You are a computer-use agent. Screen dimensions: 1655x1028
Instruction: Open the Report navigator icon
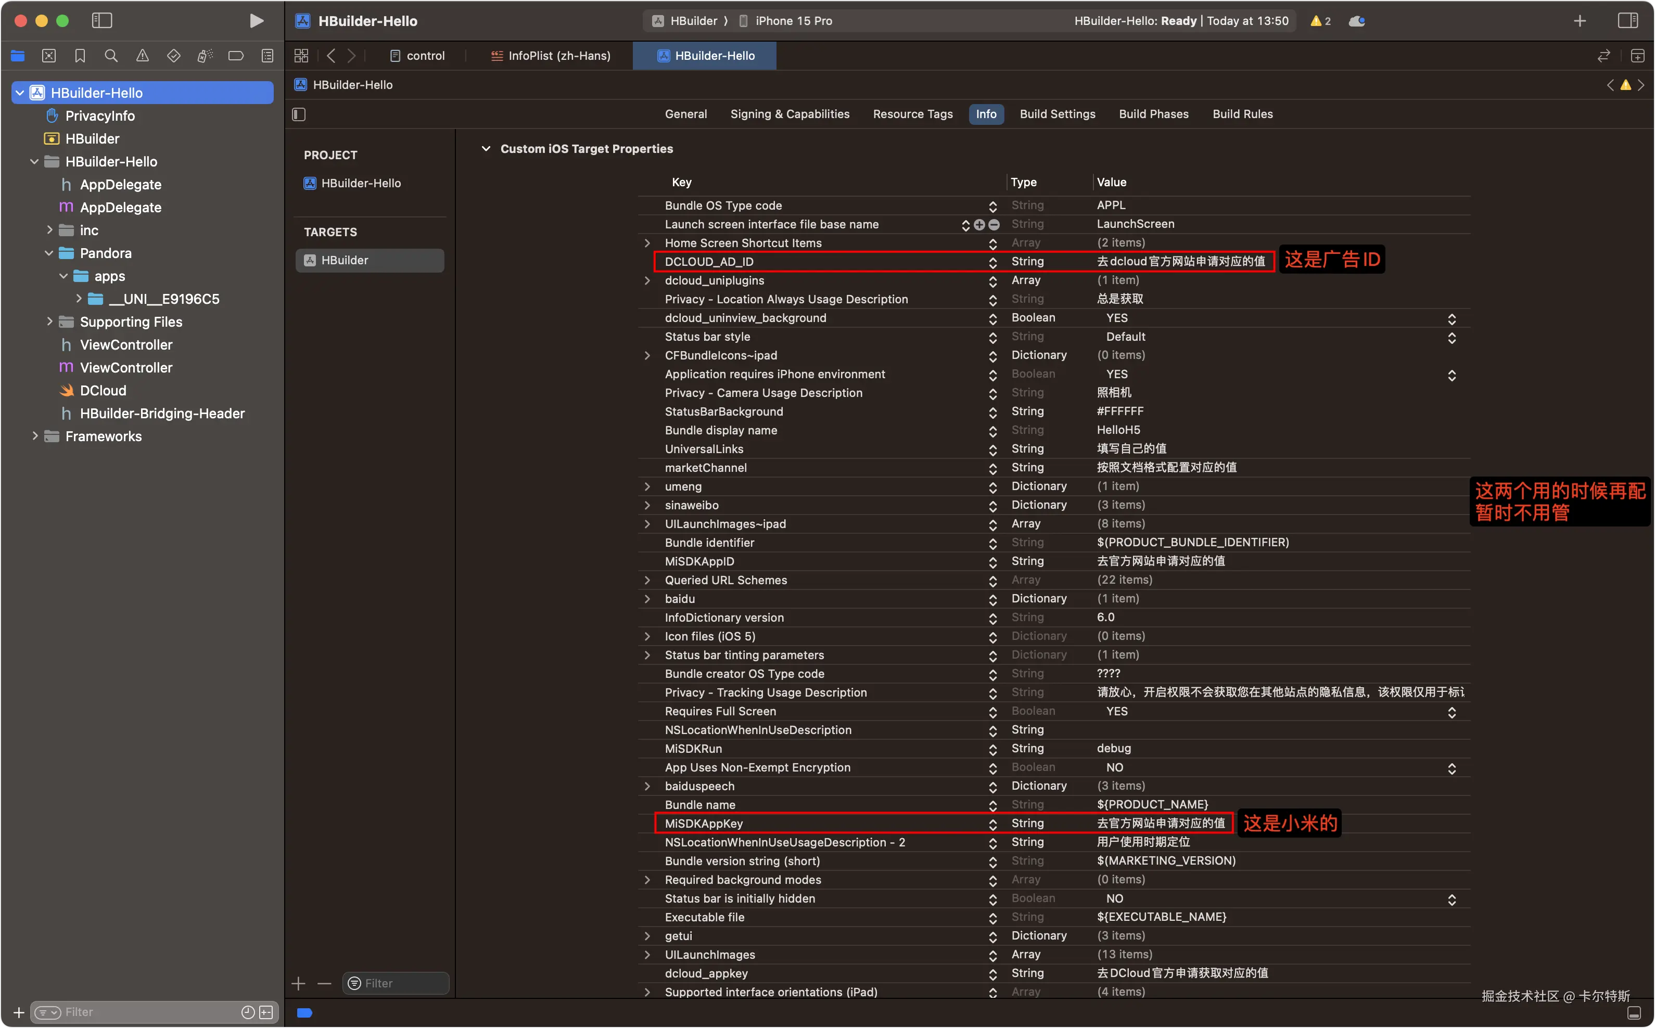pos(267,56)
